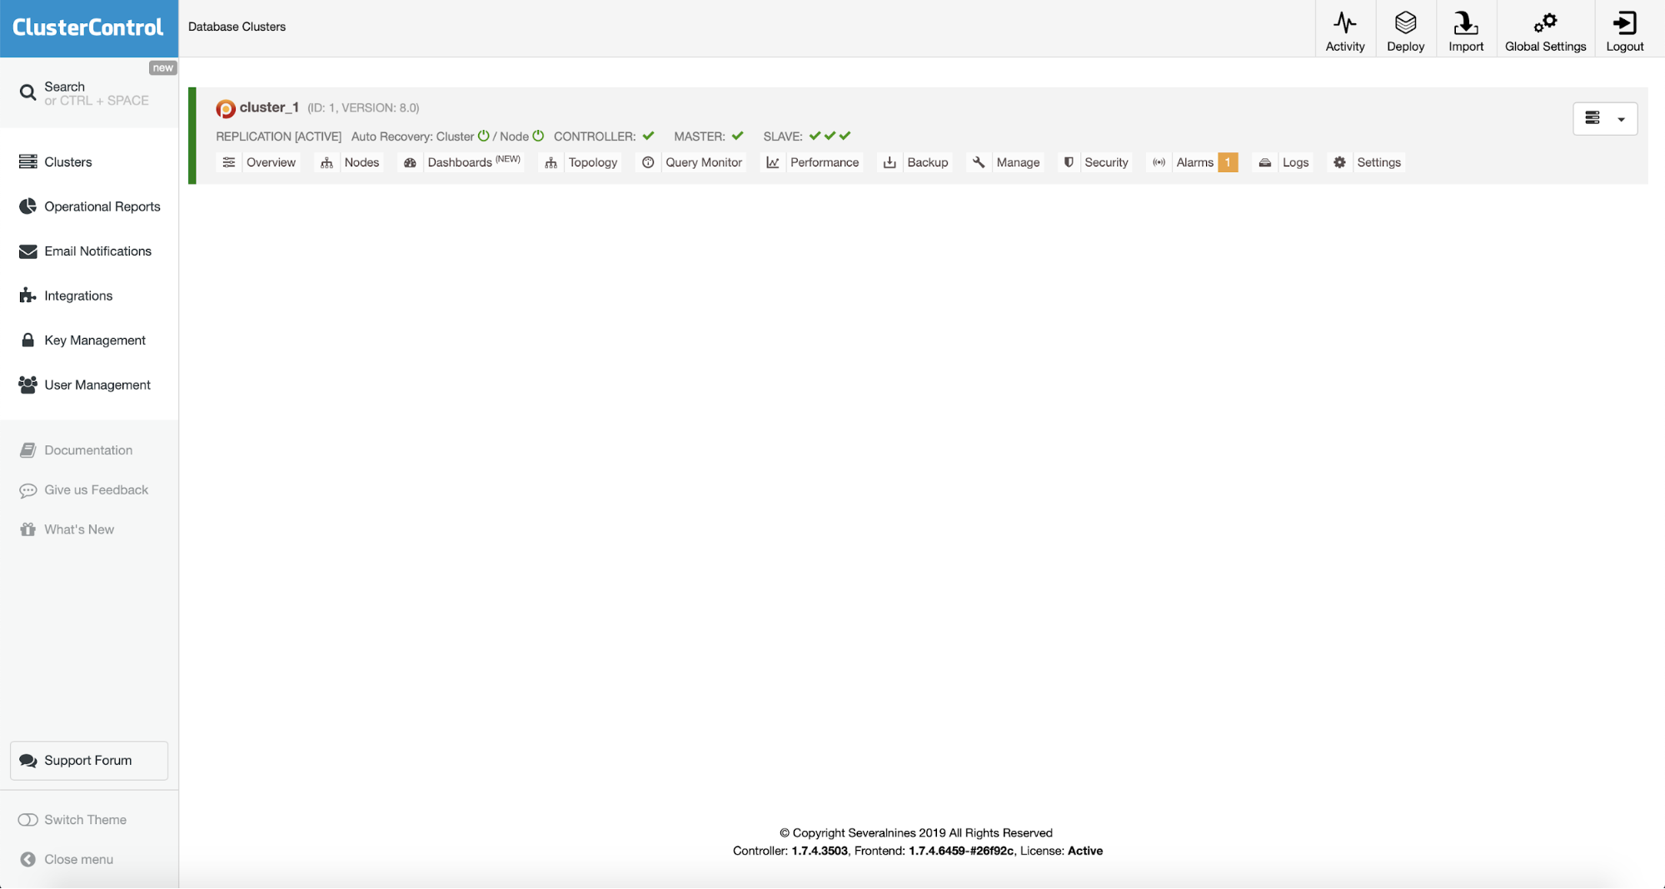Click the Close menu arrow icon

pos(27,860)
